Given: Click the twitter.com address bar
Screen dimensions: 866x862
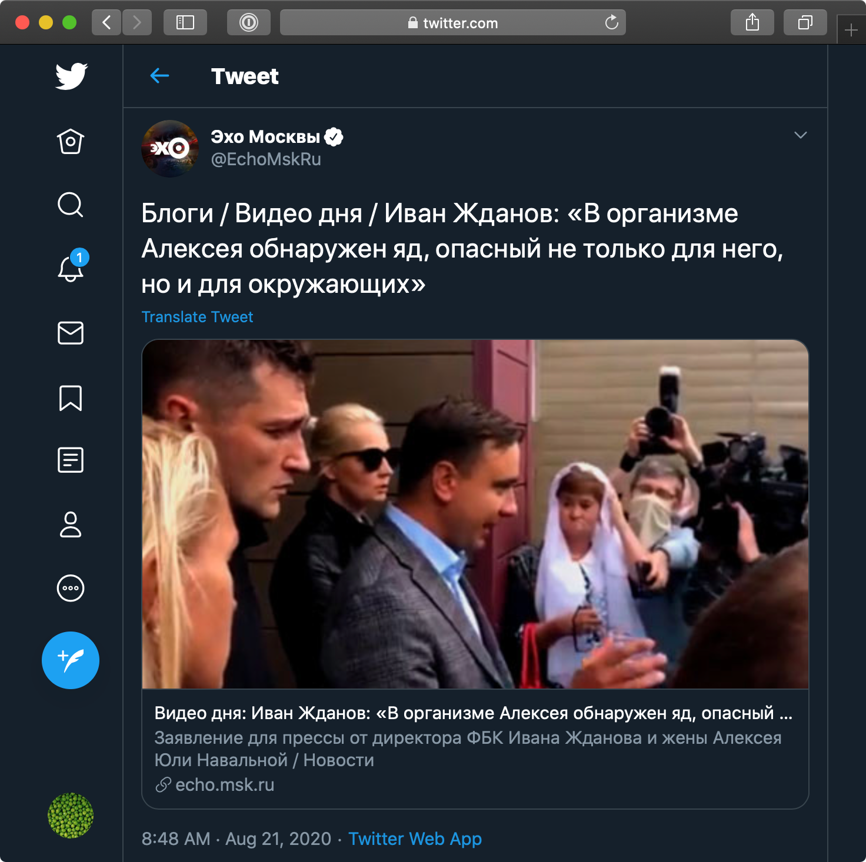Looking at the screenshot, I should tap(453, 23).
